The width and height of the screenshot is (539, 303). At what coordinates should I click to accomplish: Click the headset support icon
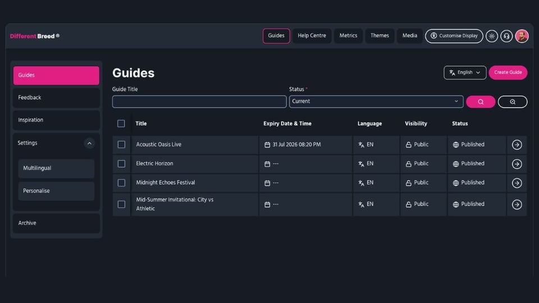(506, 36)
